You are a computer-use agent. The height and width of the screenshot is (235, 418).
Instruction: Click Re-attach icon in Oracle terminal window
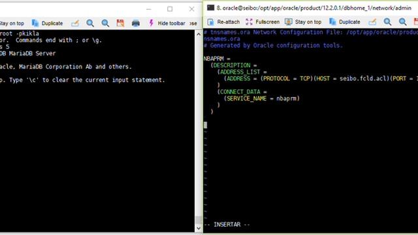pos(210,22)
